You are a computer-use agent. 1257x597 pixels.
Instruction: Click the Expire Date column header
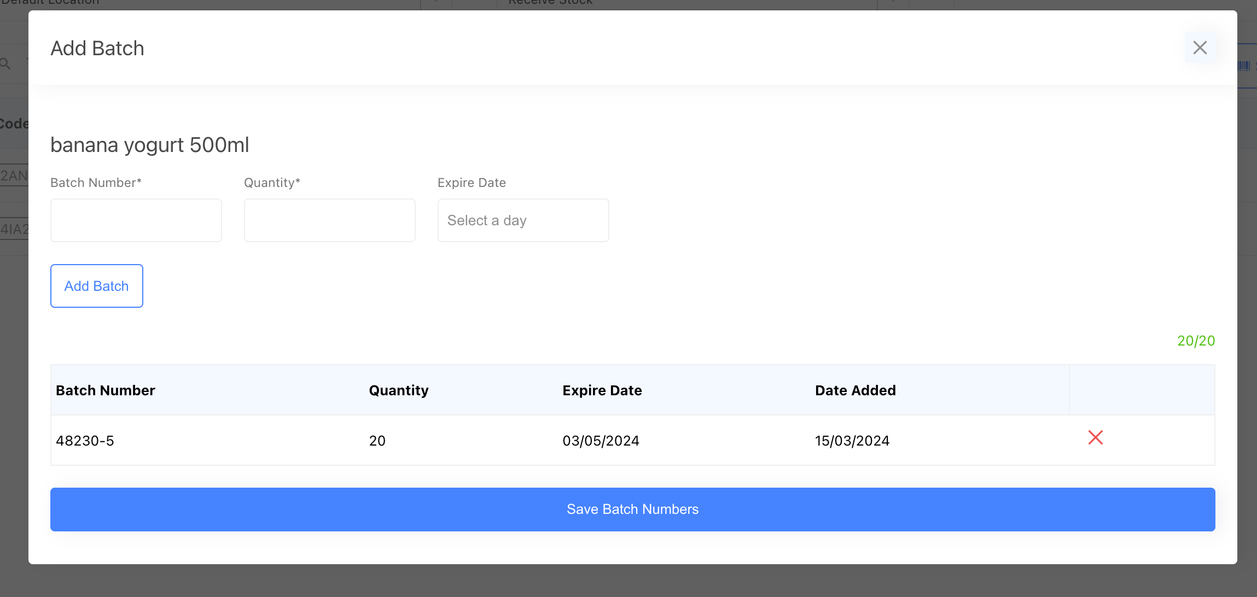602,390
